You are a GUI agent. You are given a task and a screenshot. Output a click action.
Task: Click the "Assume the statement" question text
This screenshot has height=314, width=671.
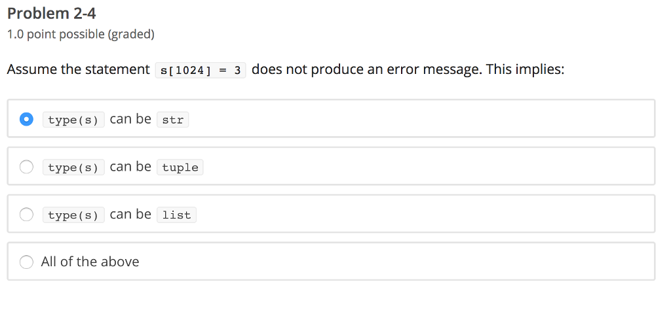click(78, 69)
